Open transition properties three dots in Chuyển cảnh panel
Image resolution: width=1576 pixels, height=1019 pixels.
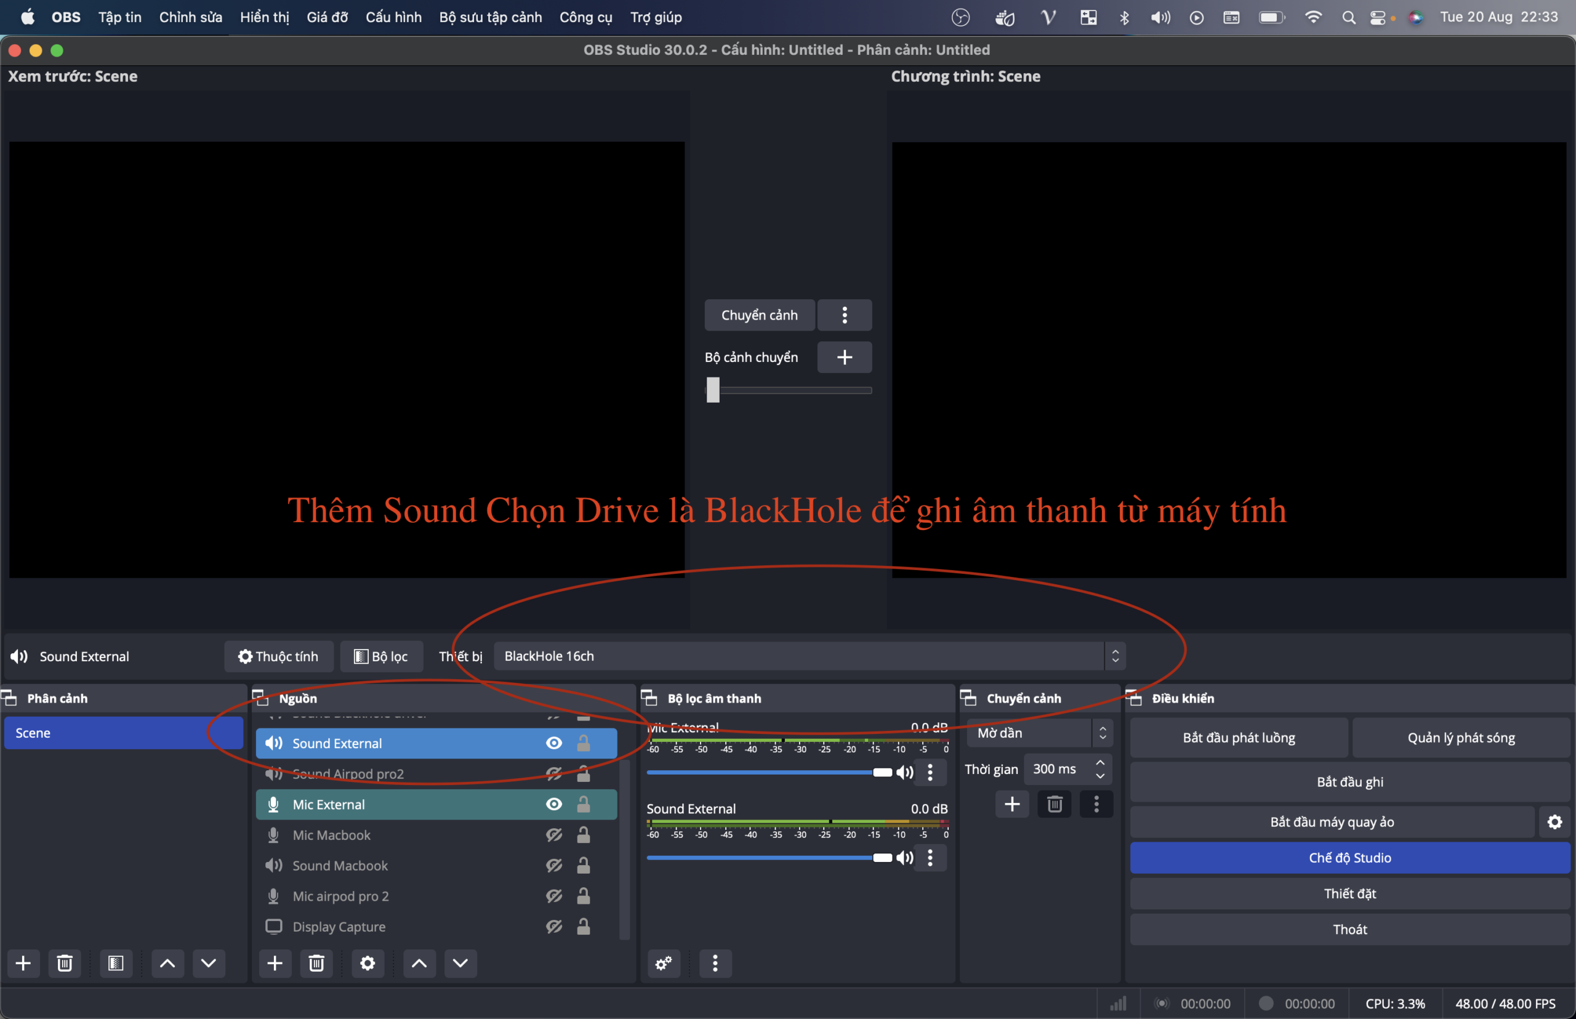[x=1096, y=804]
